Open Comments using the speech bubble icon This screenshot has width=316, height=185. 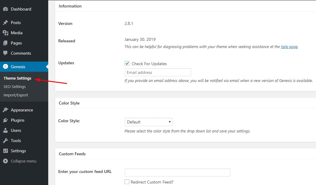[5, 53]
